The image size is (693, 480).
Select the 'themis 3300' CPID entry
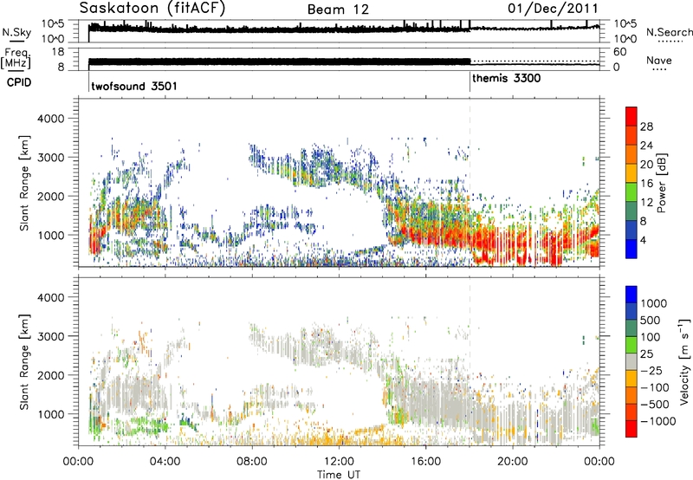tap(506, 79)
